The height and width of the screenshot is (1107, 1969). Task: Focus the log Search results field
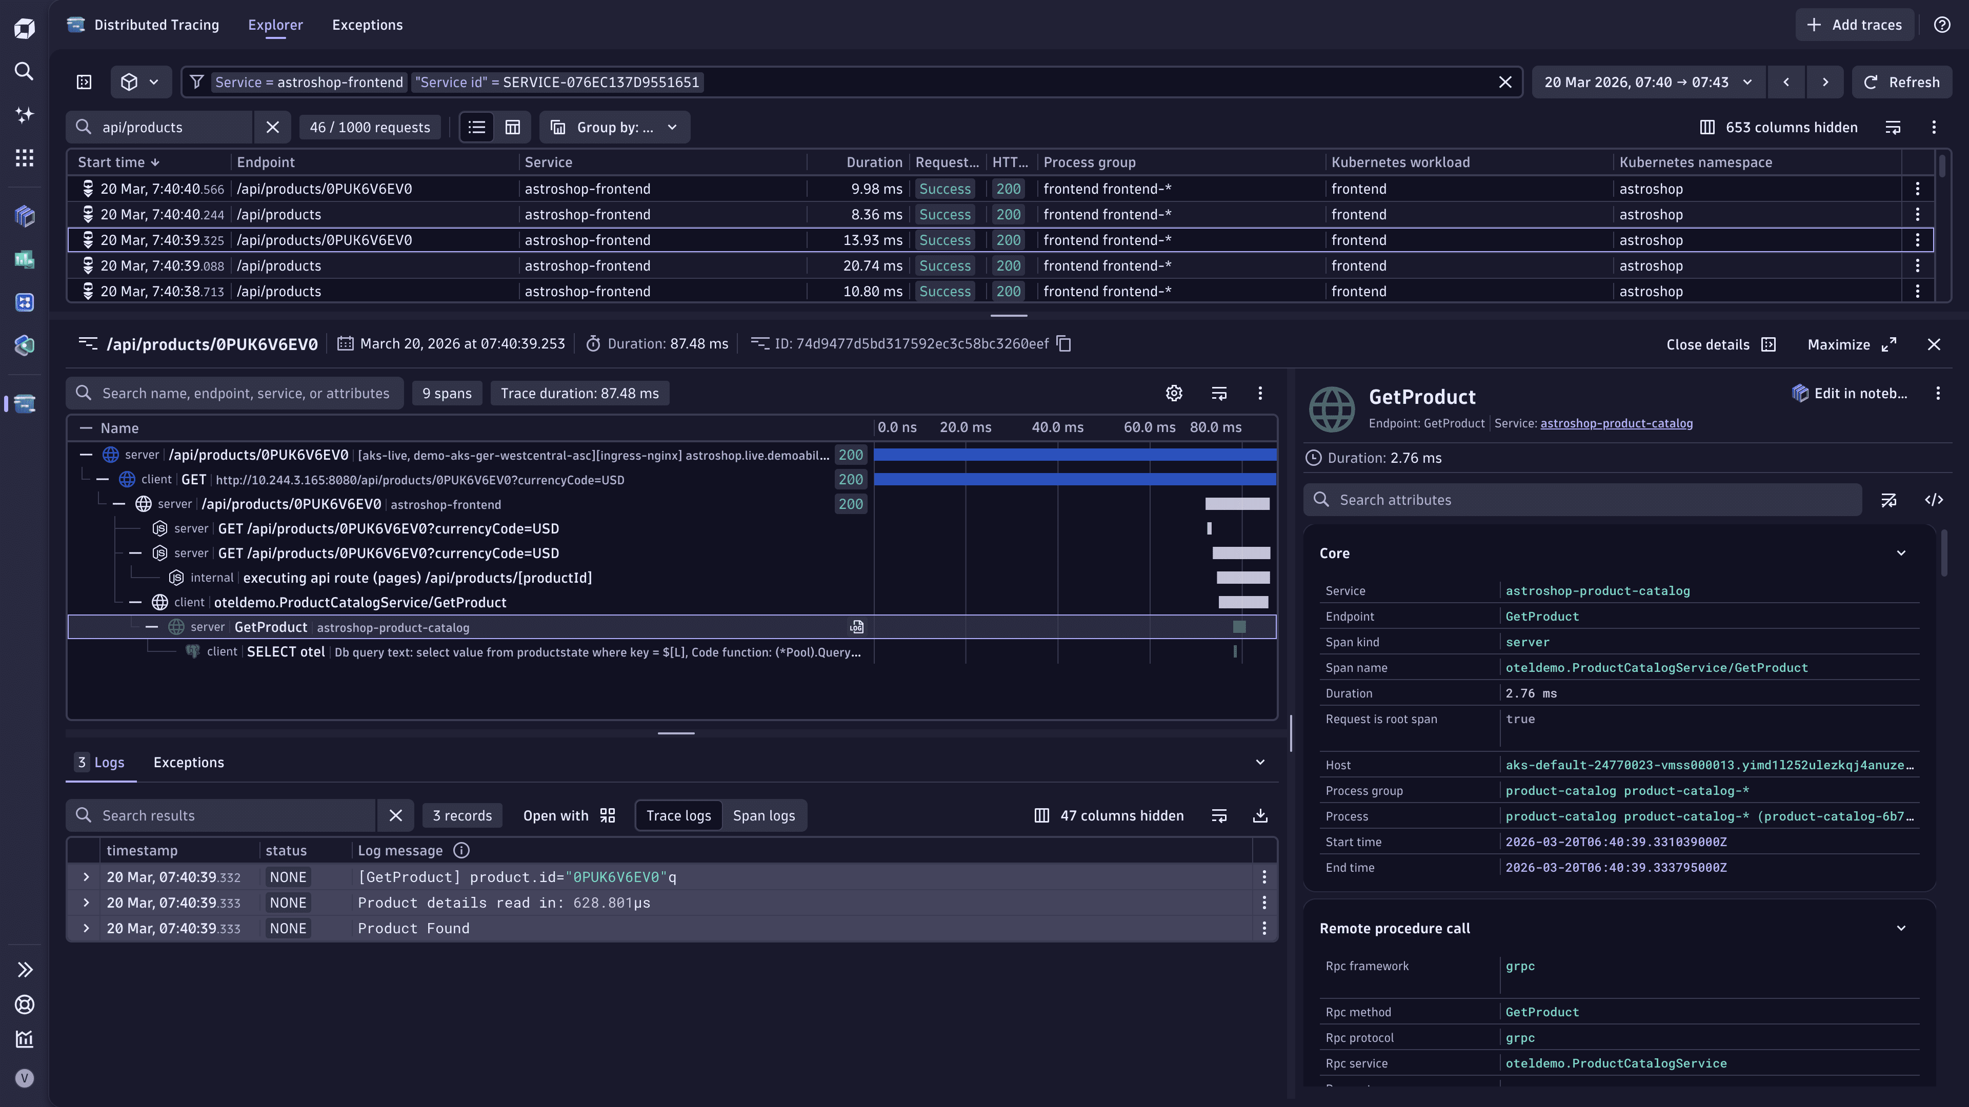222,816
